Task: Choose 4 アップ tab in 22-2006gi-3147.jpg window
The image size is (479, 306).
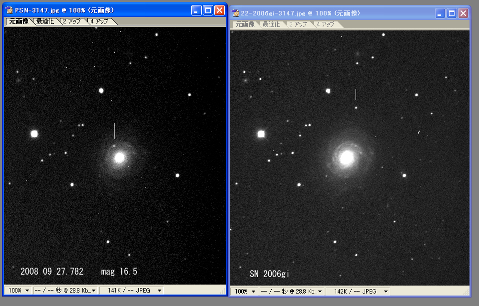Action: (x=326, y=24)
